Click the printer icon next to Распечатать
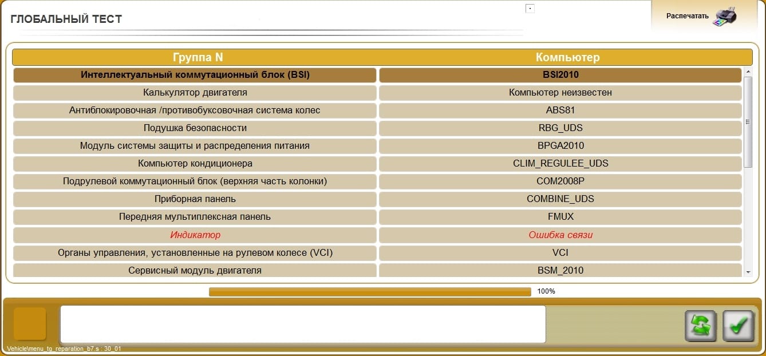Image resolution: width=766 pixels, height=356 pixels. [726, 16]
